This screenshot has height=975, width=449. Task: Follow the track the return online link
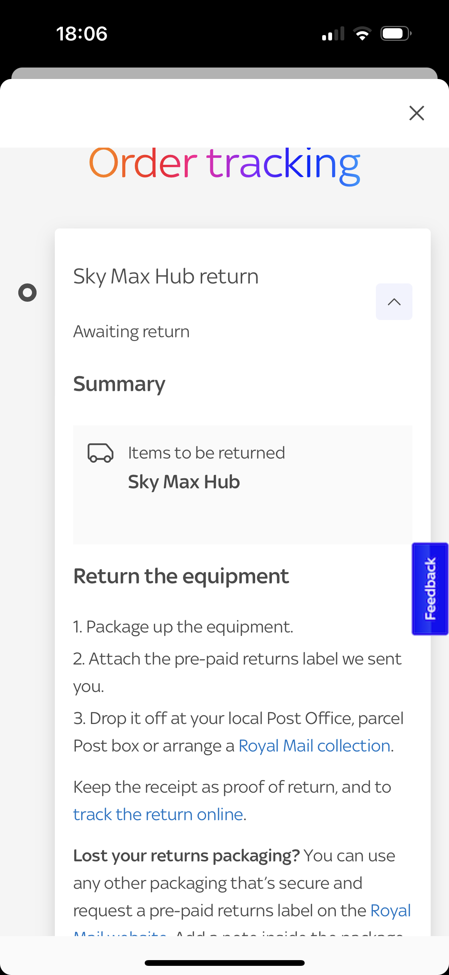coord(158,814)
